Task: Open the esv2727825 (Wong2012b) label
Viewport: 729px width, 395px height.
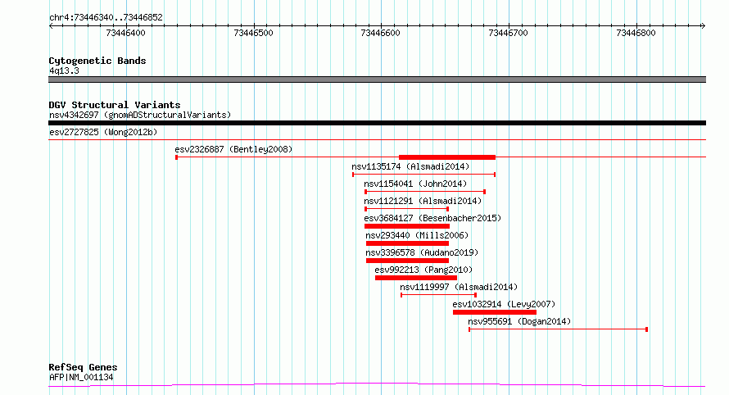Action: click(103, 132)
